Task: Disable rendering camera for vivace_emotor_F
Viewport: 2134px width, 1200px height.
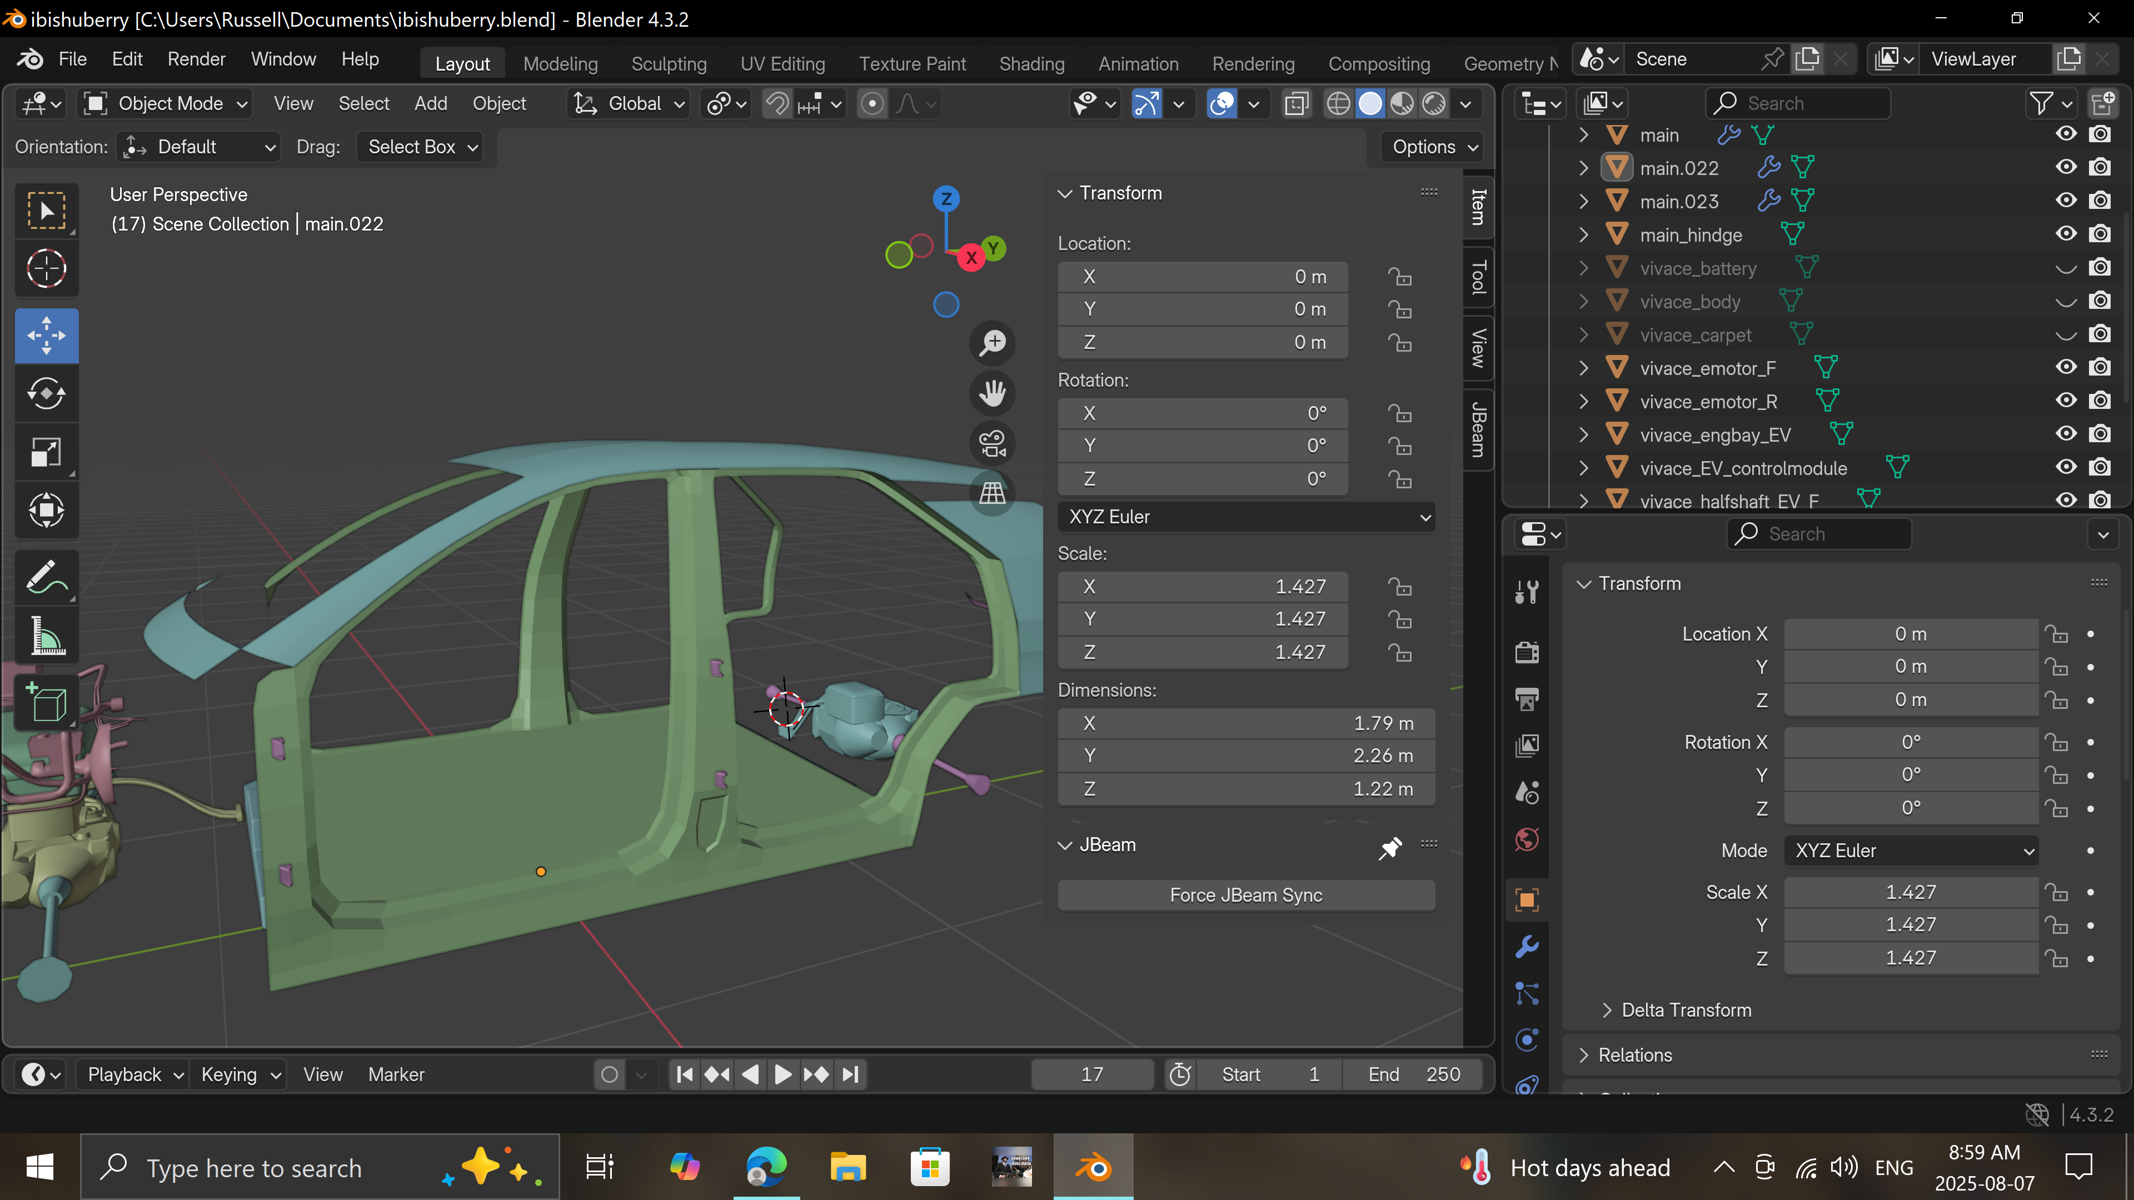Action: point(2099,368)
